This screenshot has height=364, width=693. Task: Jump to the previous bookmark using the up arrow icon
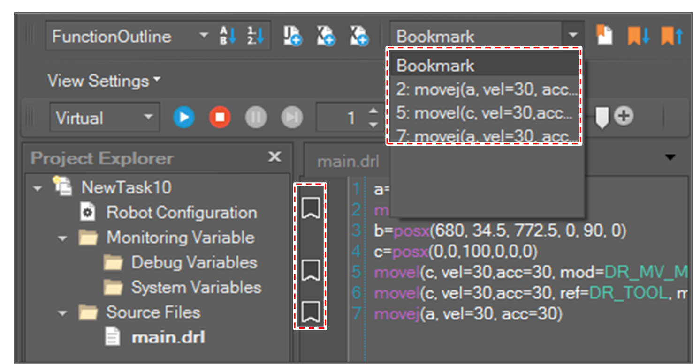point(671,36)
